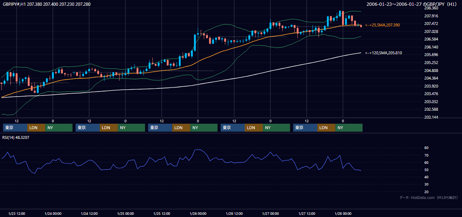Click price axis label 203.920

click(x=431, y=86)
